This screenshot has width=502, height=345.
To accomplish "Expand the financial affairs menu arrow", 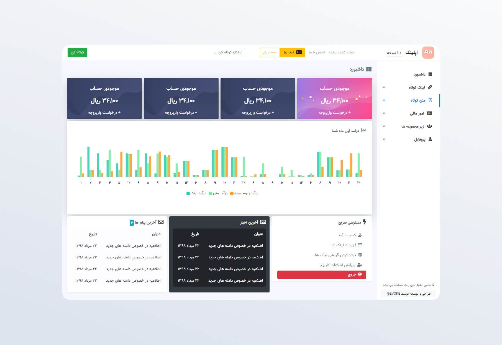I will (x=384, y=113).
